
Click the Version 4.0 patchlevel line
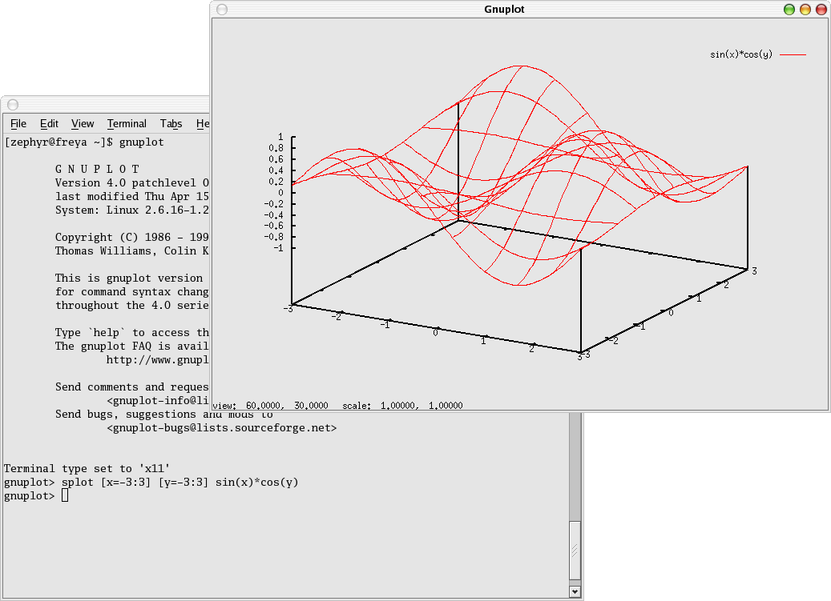pos(132,183)
